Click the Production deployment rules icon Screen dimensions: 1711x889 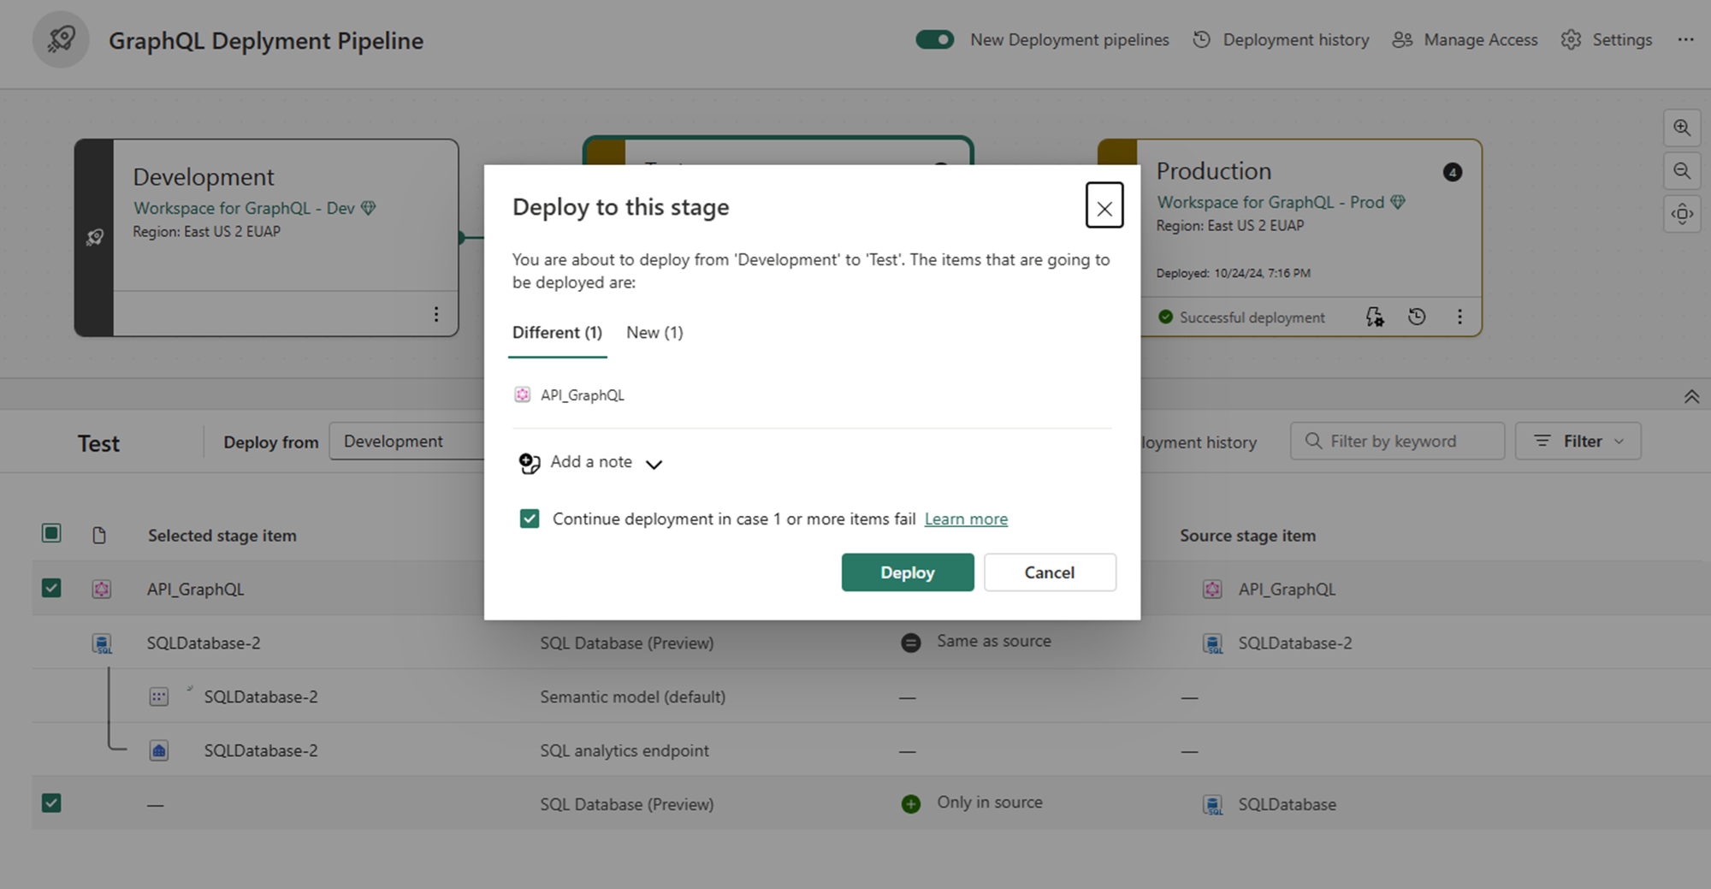[x=1375, y=317]
